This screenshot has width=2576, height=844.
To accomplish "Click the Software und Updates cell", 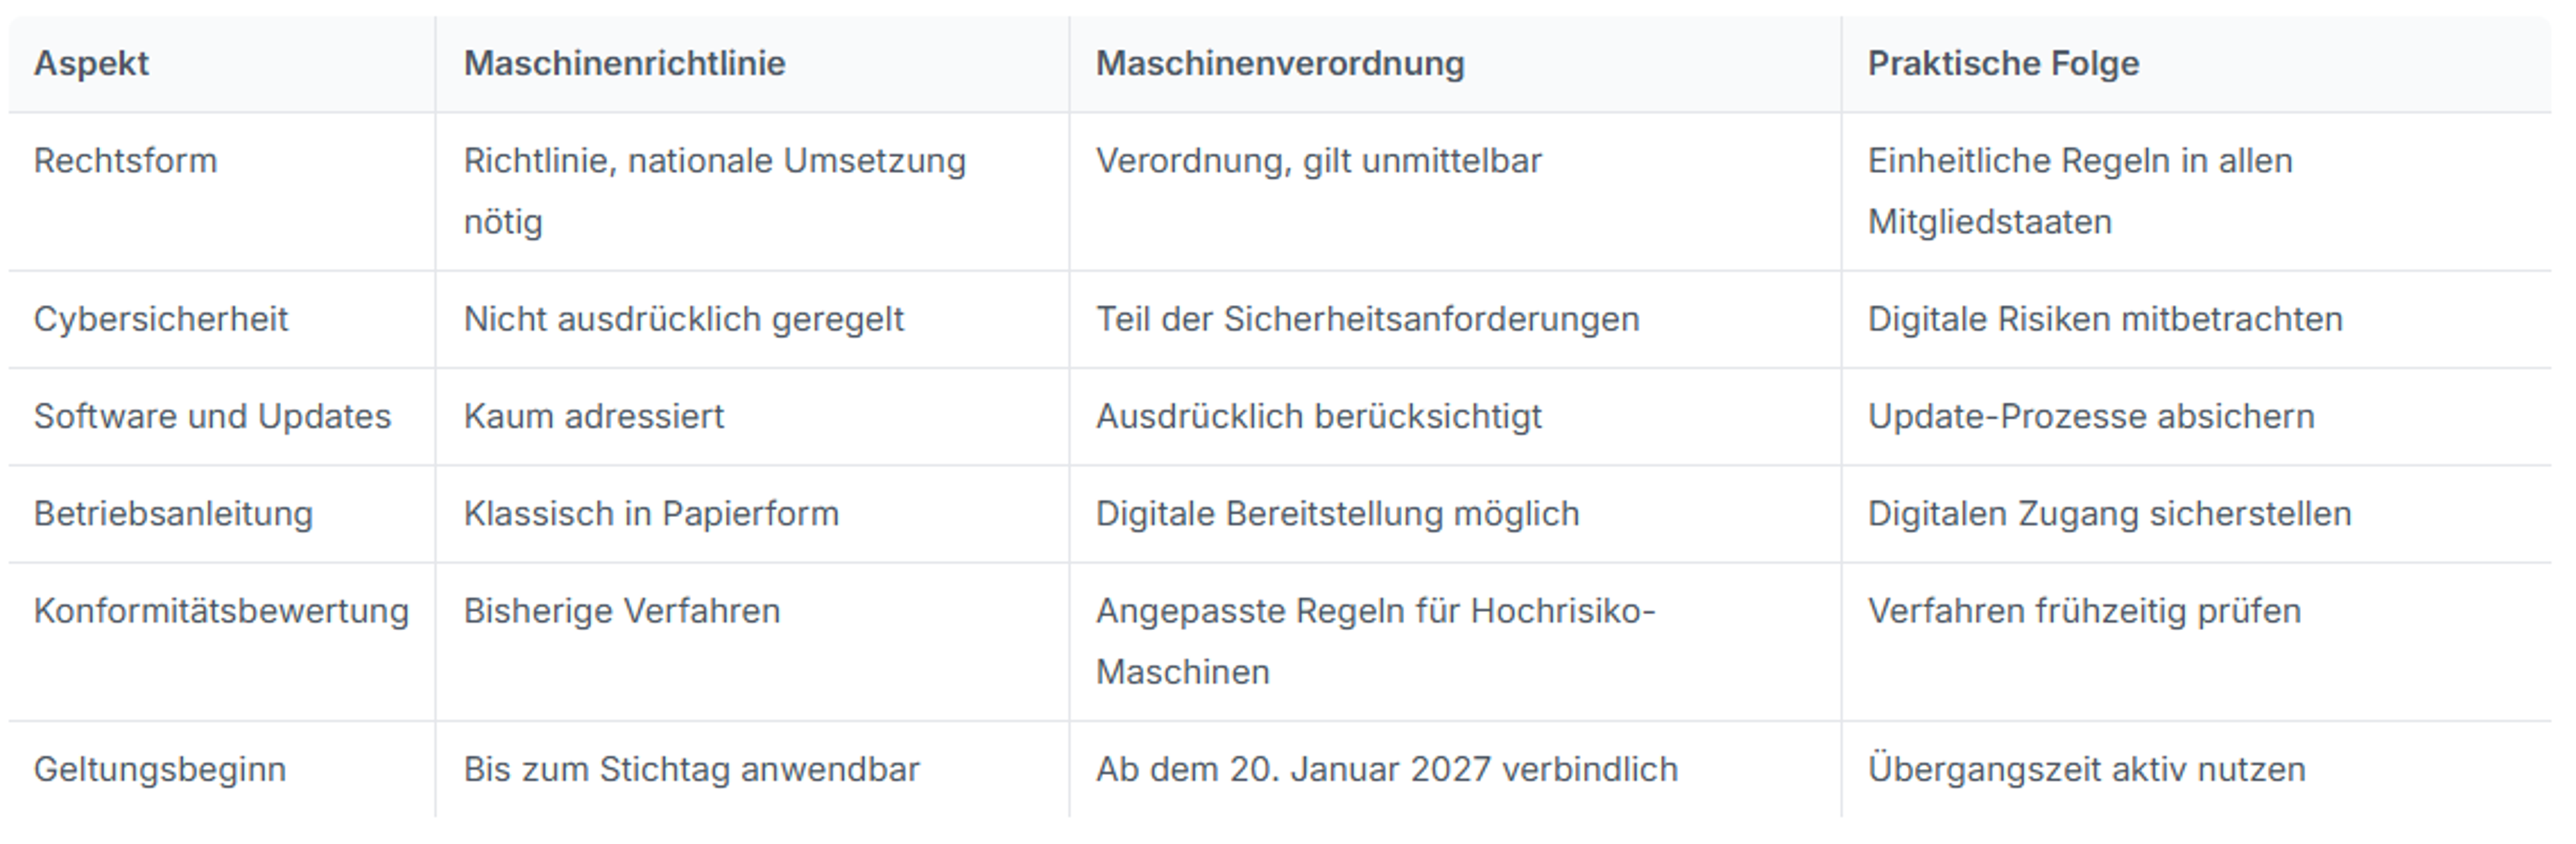I will (212, 416).
